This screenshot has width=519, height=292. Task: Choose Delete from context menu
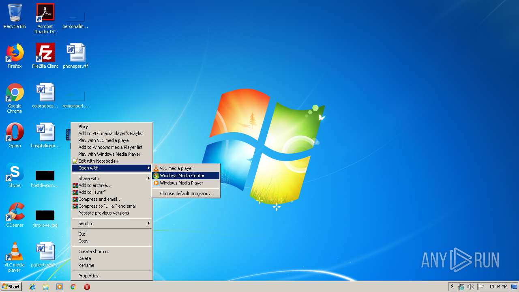[x=112, y=258]
